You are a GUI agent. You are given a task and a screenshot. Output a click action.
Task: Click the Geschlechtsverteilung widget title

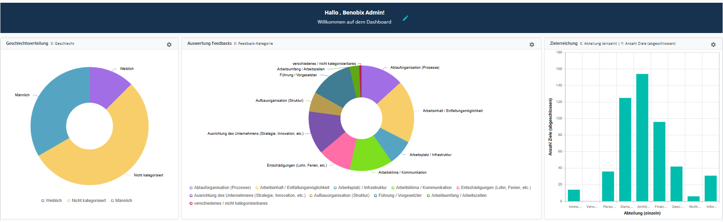tap(27, 44)
